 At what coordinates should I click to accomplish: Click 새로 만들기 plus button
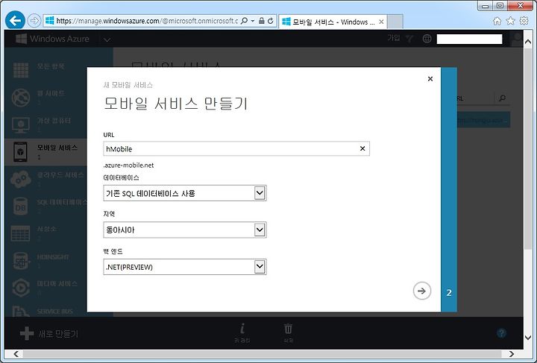[49, 334]
